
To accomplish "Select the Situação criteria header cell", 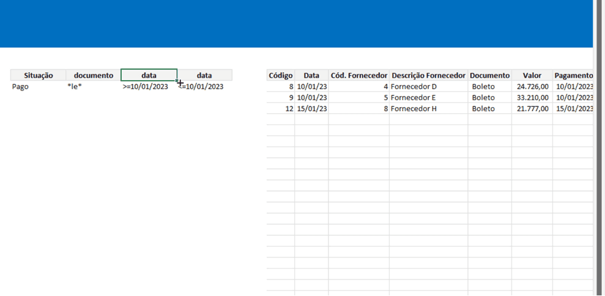I will click(x=38, y=75).
